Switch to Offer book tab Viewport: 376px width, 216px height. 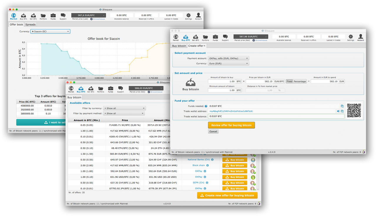tap(16, 25)
